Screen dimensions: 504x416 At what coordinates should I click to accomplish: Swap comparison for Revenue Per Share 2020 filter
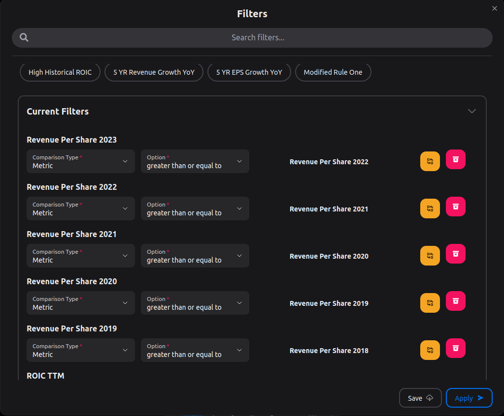coord(430,303)
